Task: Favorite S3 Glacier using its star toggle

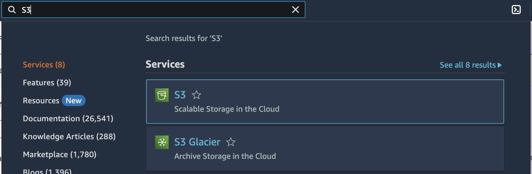Action: coord(231,142)
